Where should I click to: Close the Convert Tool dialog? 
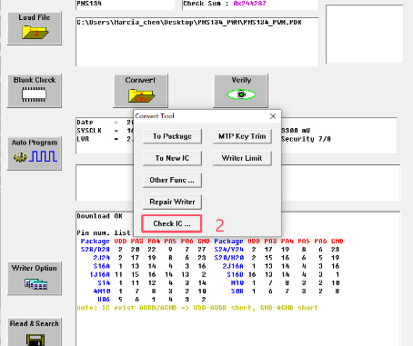pyautogui.click(x=273, y=116)
